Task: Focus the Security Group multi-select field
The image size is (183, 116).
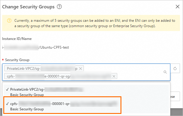Action: [86, 72]
